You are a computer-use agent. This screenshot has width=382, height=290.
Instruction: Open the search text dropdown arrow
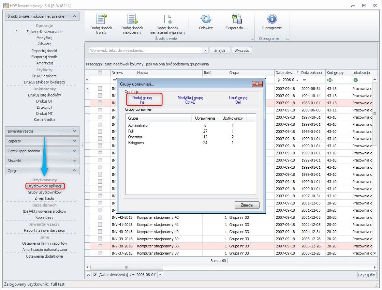coord(205,50)
